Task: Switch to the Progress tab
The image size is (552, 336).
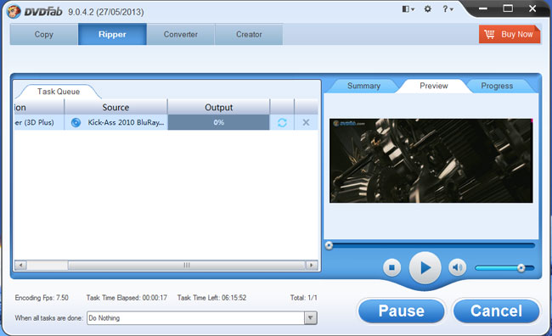Action: click(x=497, y=86)
